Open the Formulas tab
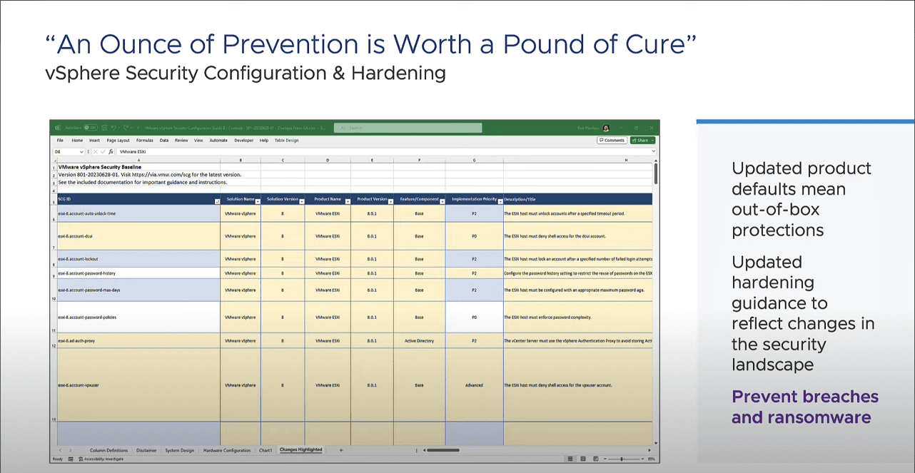 pos(145,141)
